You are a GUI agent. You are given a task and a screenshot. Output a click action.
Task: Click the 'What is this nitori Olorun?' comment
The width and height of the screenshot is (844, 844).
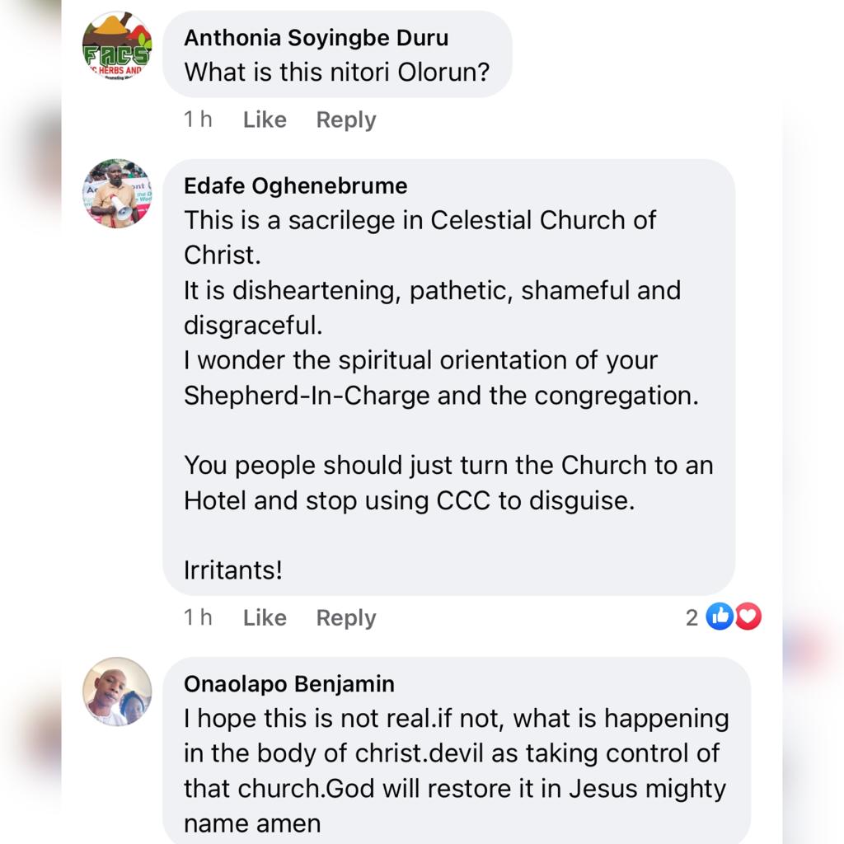[x=336, y=72]
